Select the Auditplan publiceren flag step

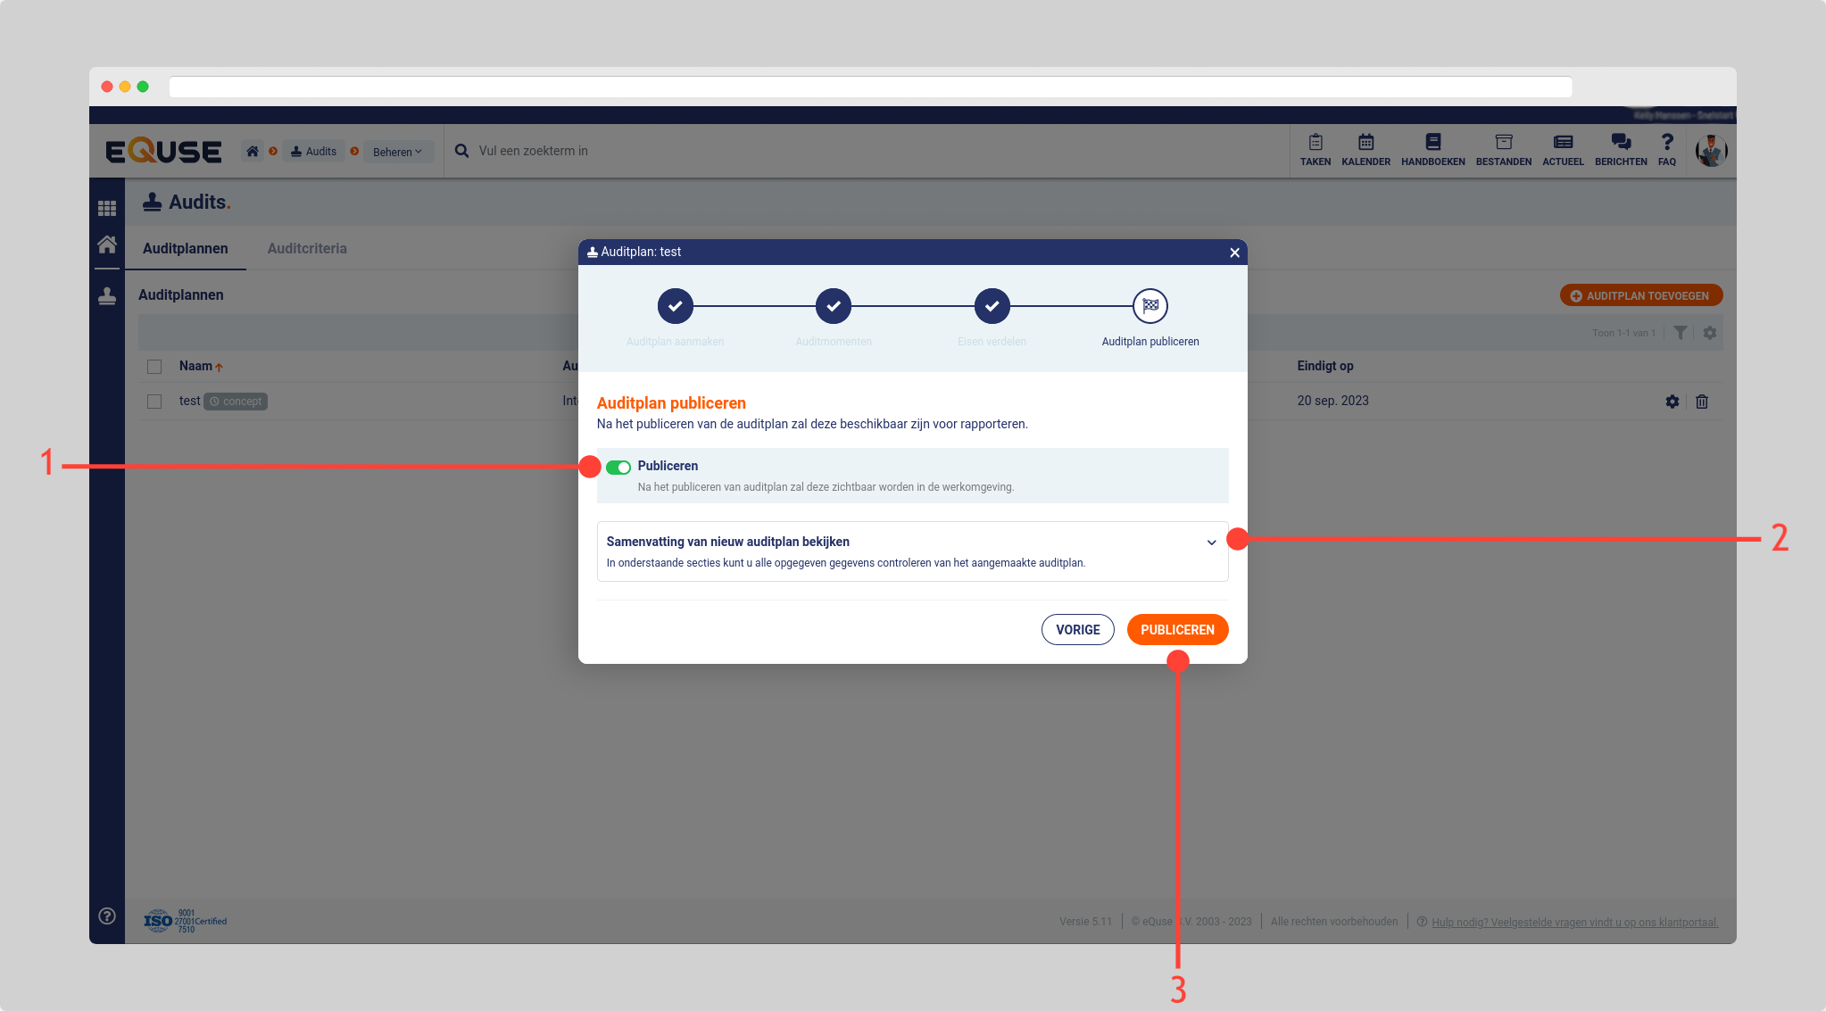tap(1150, 306)
